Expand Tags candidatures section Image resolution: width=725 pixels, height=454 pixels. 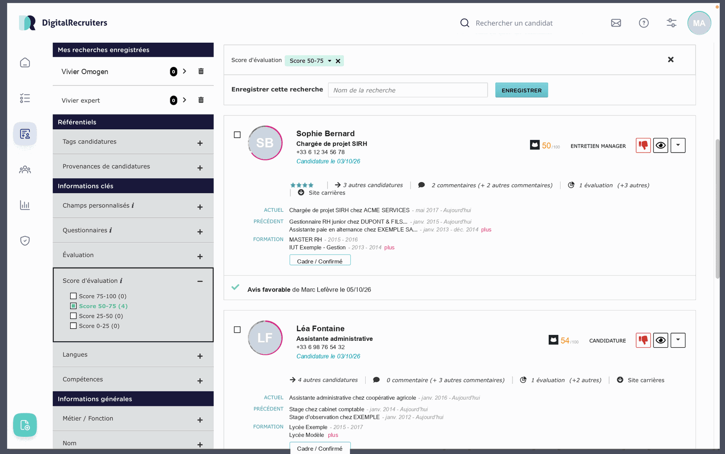(200, 143)
